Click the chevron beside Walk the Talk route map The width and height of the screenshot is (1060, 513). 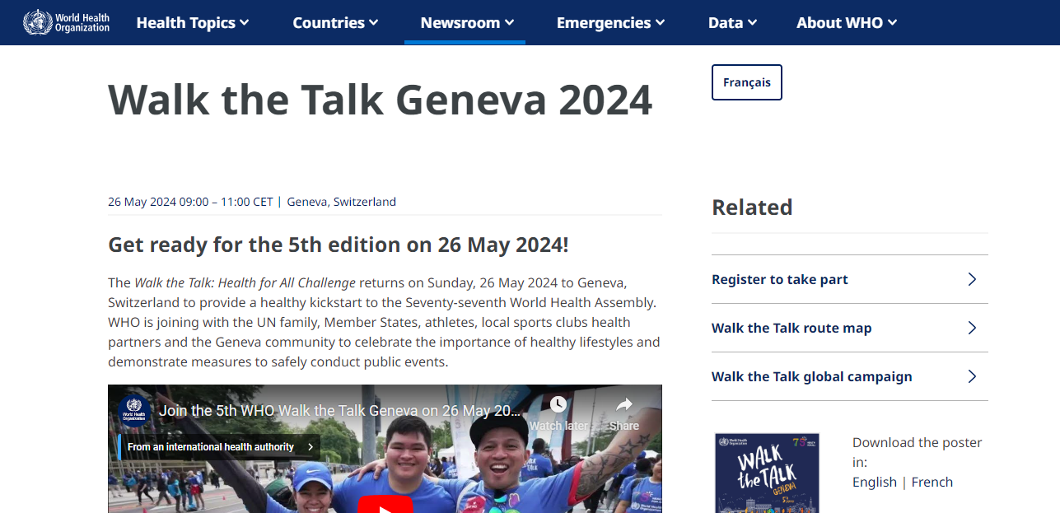point(972,328)
